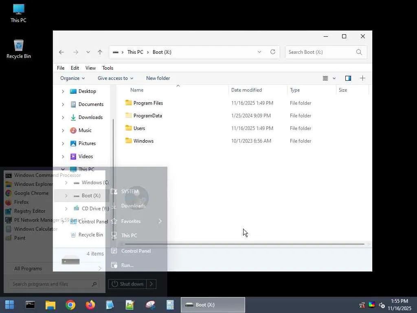Open File Explorer taskbar icon
Image resolution: width=417 pixels, height=313 pixels.
point(50,305)
